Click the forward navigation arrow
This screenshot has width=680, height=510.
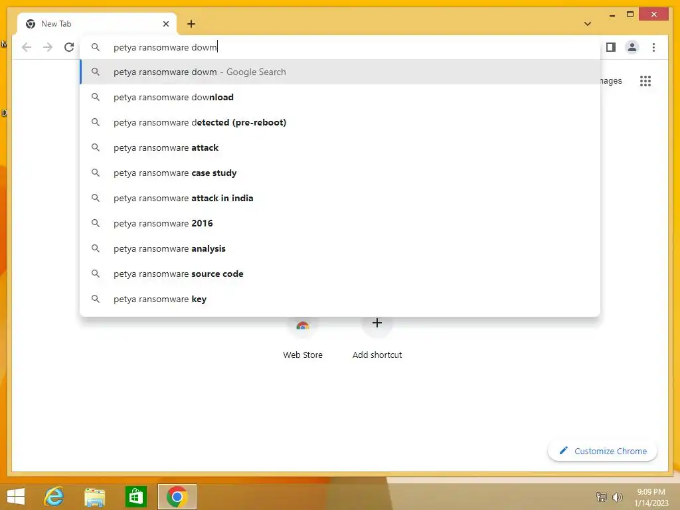click(x=48, y=47)
